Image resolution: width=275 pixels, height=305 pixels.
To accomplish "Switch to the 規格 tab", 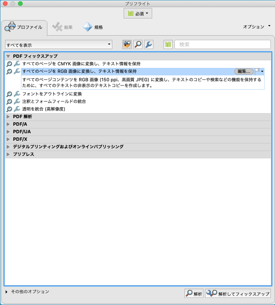I will 93,27.
